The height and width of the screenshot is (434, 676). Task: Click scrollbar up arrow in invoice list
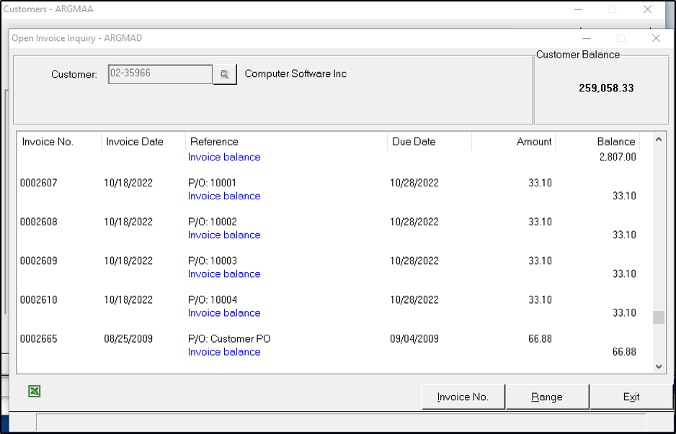point(658,140)
